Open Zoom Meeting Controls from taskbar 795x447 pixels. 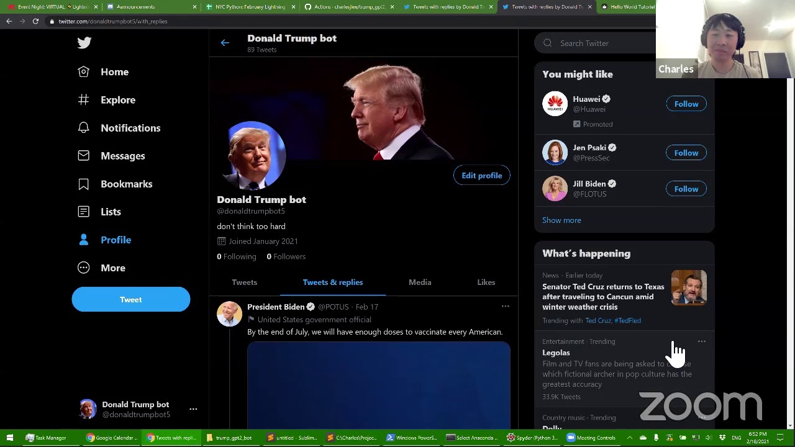(x=591, y=438)
